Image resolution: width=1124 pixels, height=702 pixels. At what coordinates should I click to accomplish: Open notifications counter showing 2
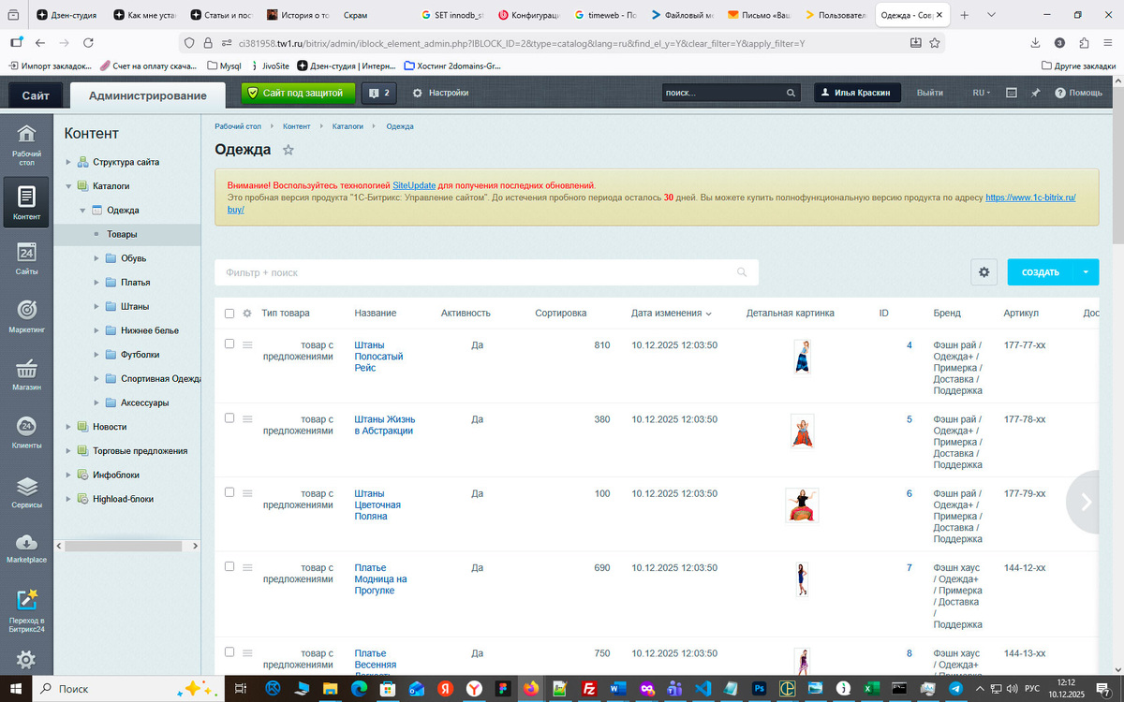coord(379,93)
